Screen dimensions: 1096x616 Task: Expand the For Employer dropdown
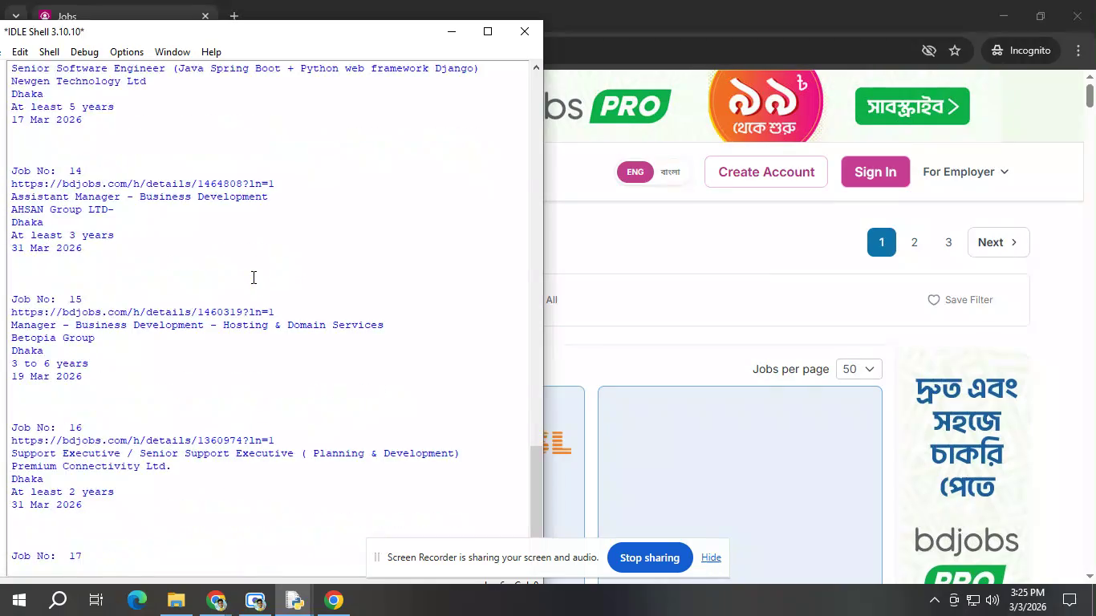965,172
